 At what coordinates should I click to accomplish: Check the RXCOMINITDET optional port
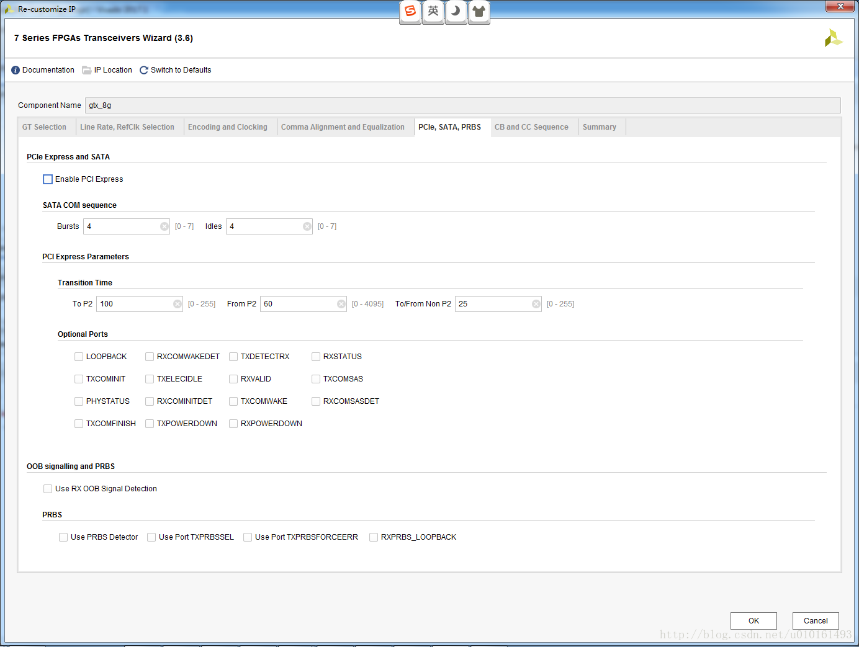[x=150, y=401]
